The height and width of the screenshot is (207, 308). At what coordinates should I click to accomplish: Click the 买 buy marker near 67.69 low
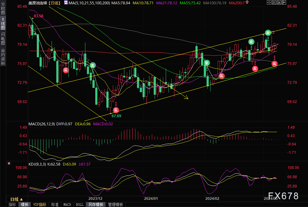pos(116,110)
